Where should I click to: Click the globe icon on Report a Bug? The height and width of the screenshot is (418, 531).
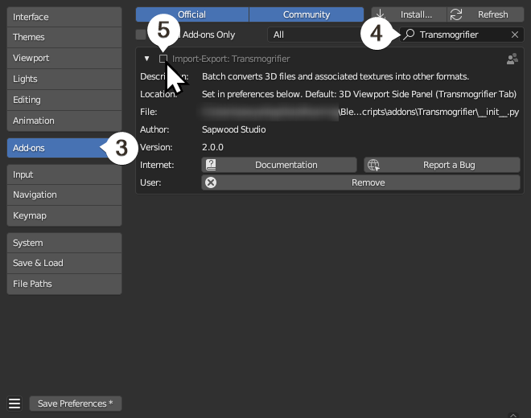(x=373, y=165)
